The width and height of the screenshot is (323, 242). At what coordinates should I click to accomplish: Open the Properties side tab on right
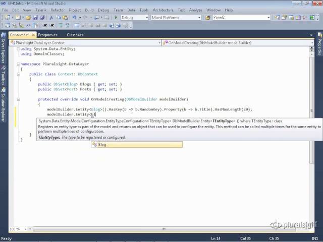(x=319, y=44)
